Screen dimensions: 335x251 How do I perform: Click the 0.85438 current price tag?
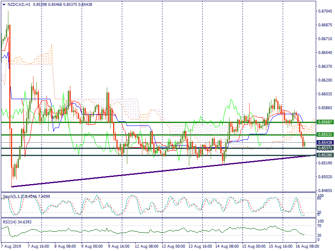click(325, 143)
